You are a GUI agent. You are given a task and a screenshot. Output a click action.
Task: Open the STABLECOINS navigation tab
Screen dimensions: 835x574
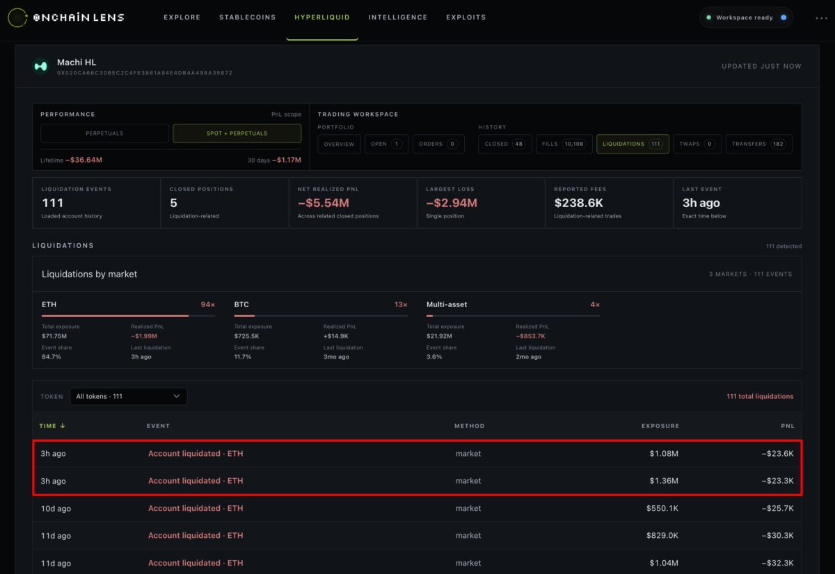[247, 17]
